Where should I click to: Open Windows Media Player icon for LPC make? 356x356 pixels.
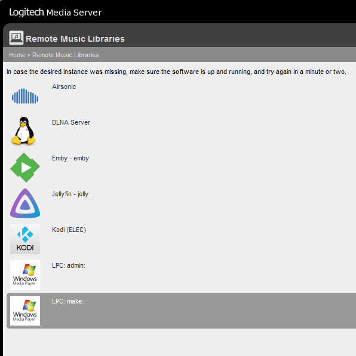(25, 311)
